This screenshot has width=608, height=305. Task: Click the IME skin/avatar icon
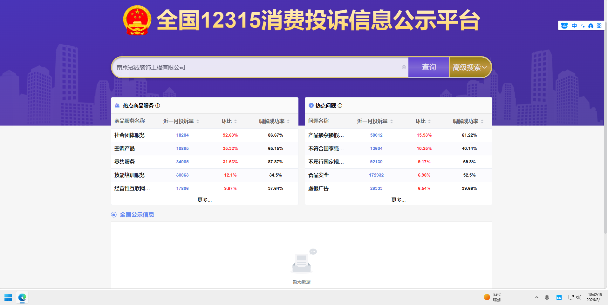(x=591, y=26)
